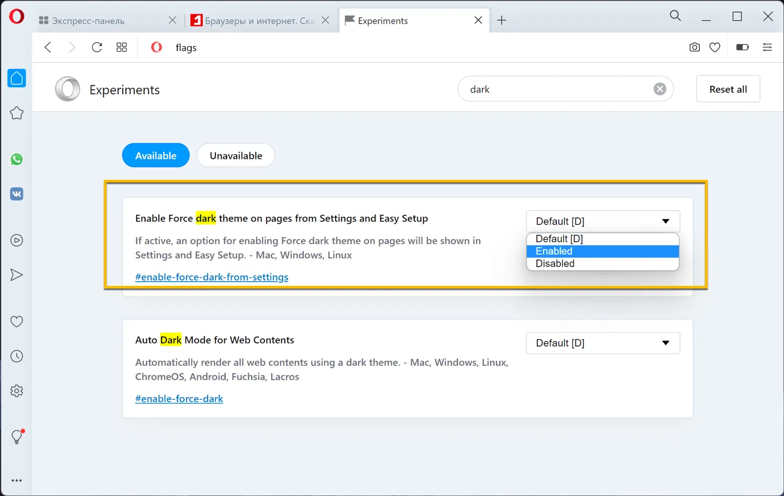Click the Enable Force dark theme title
Viewport: 784px width, 496px height.
tap(282, 218)
